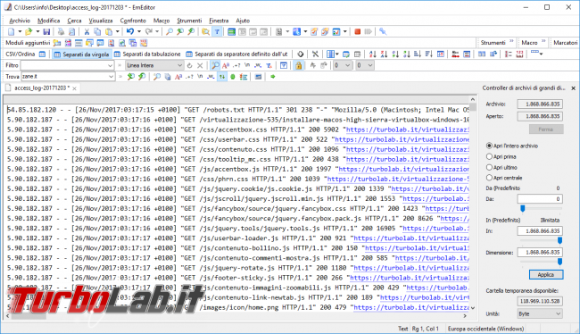Select the Apri centrale radio button
Screen dimensions: 580x334
point(489,178)
